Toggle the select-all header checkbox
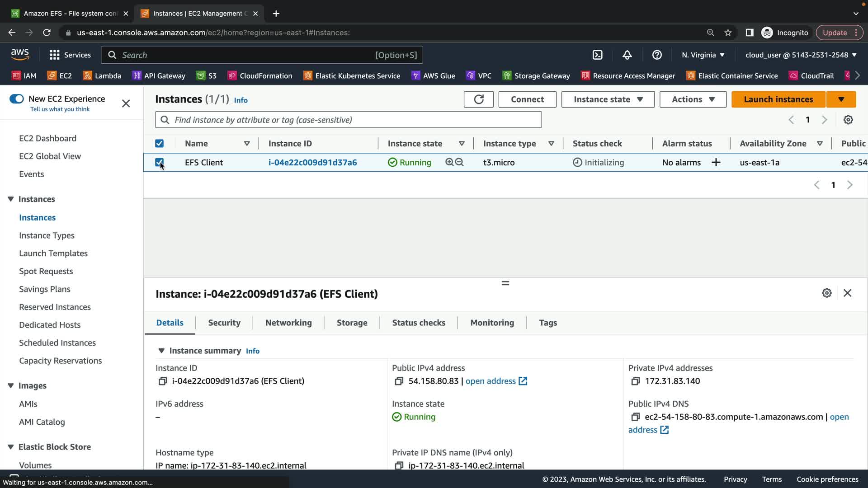868x488 pixels. pos(159,144)
